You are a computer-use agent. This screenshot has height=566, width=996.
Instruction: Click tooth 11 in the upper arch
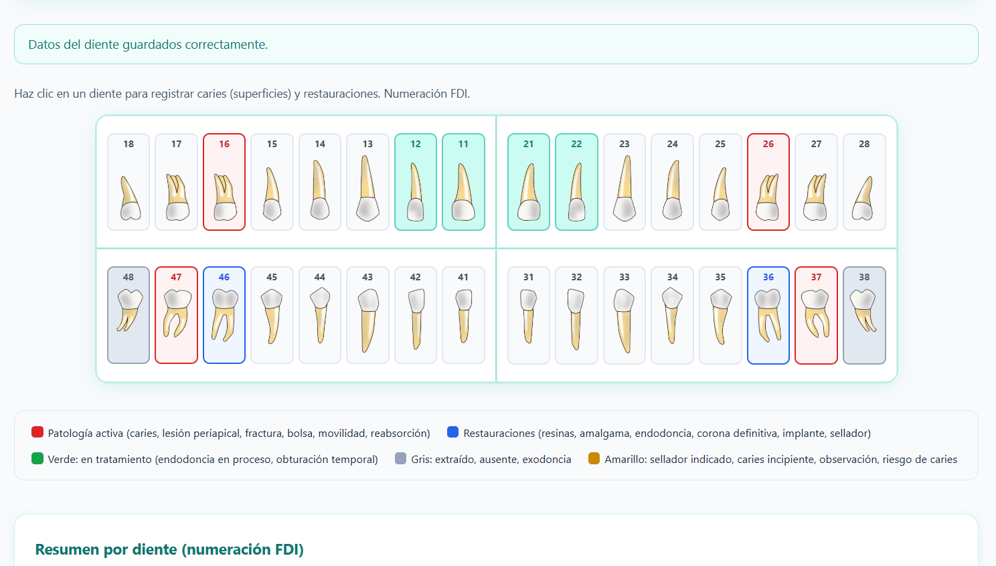[x=463, y=182]
